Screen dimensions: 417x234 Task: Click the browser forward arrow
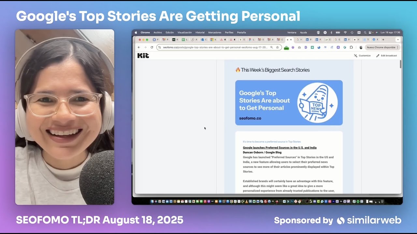[145, 47]
